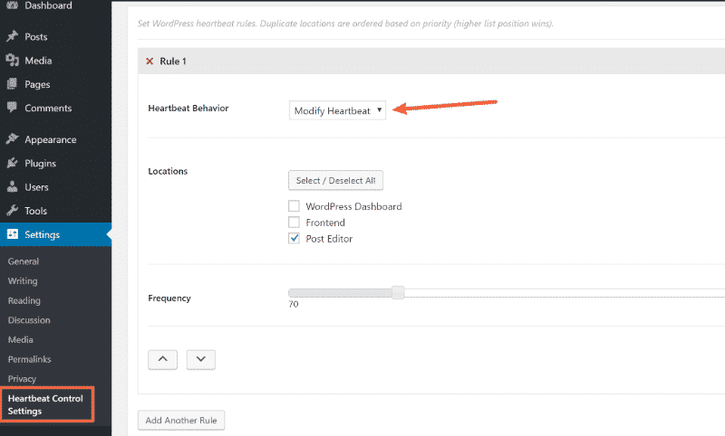Open Heartbeat Control Settings submenu item
Screen dimensions: 725x436
coord(45,404)
